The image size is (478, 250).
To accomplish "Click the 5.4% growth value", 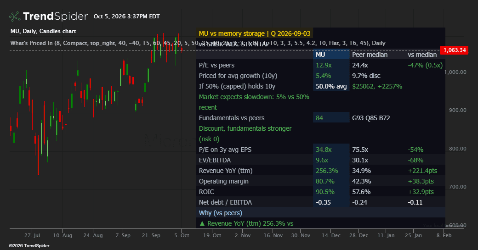I will coord(324,76).
